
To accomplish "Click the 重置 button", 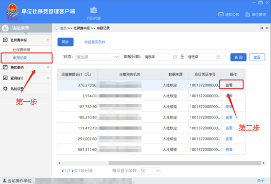I will click(257, 57).
